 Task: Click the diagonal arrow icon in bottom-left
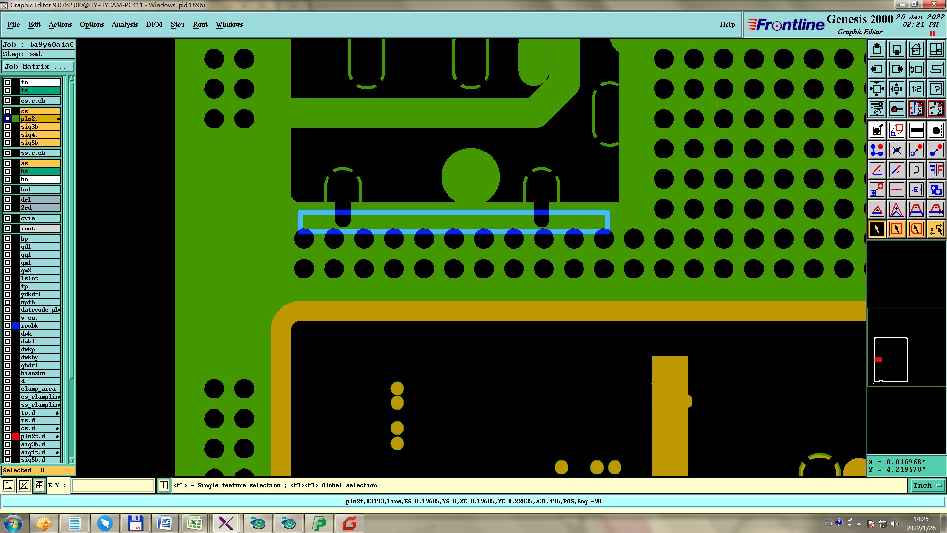click(8, 485)
